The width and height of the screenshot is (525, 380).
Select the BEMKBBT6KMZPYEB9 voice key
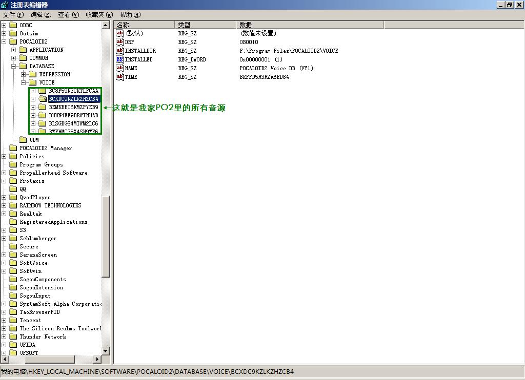pyautogui.click(x=74, y=107)
